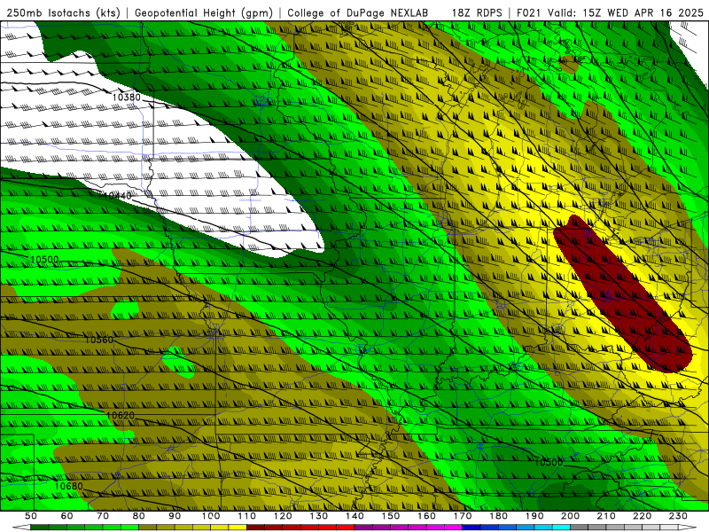Pick the yellow colorbar swatch below 110
Viewport: 709px width, 532px height.
pos(238,528)
